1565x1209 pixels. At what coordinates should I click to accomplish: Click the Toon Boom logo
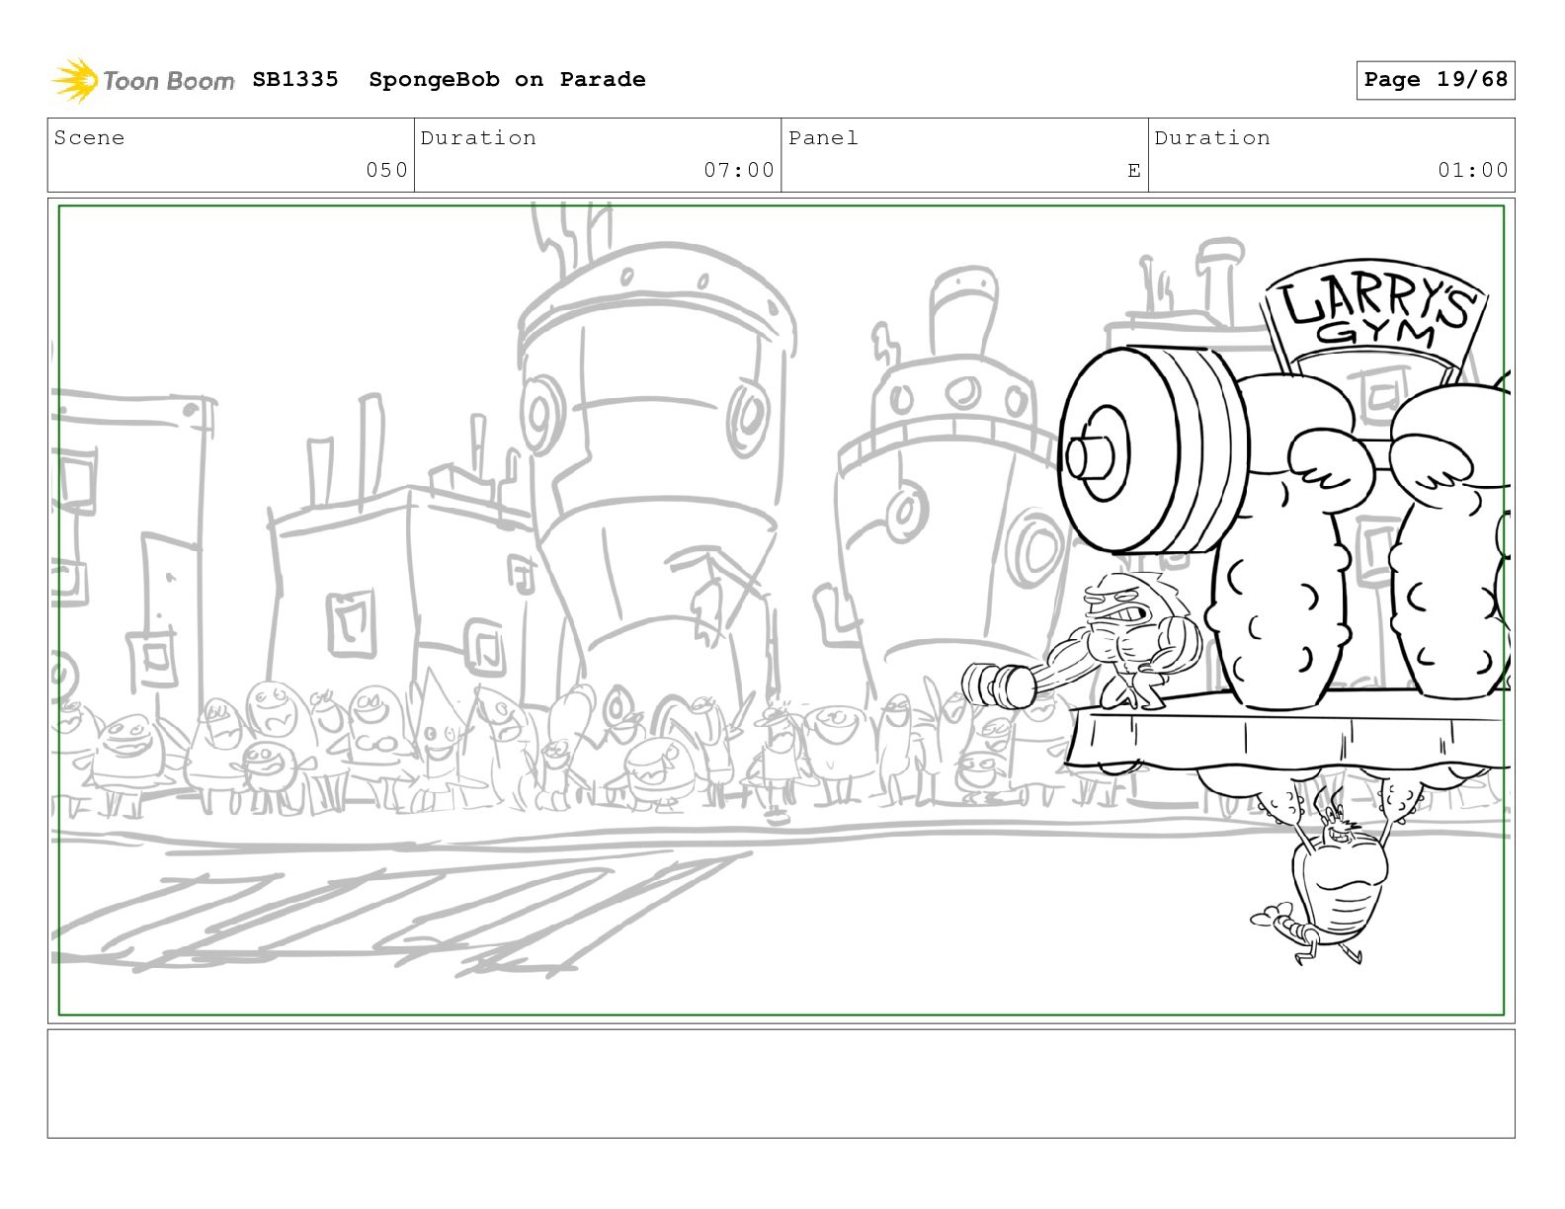pyautogui.click(x=143, y=80)
